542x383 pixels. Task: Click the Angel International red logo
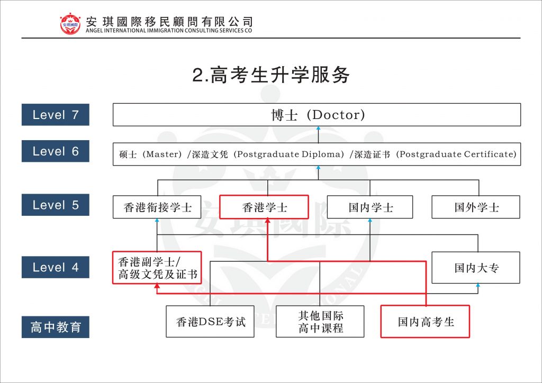coord(70,24)
